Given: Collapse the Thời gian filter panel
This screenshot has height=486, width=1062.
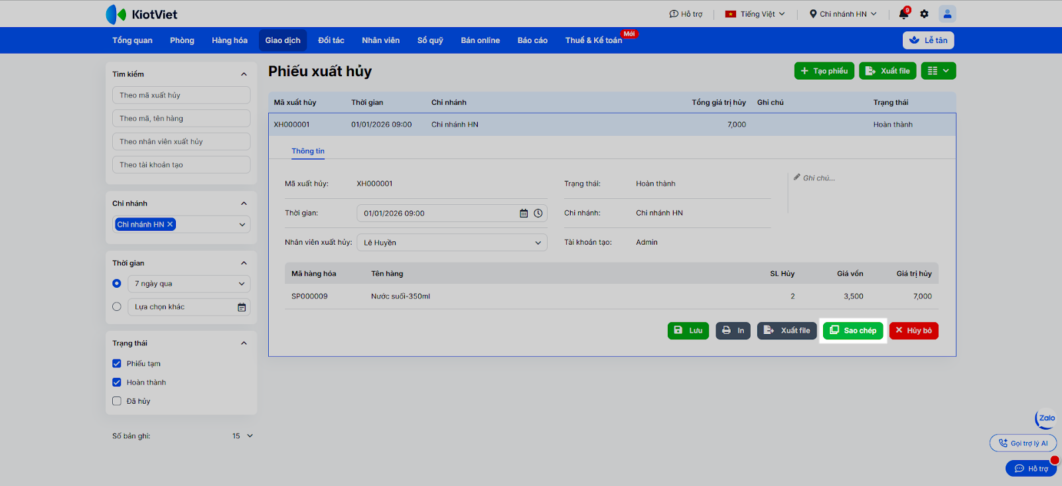Looking at the screenshot, I should [244, 263].
